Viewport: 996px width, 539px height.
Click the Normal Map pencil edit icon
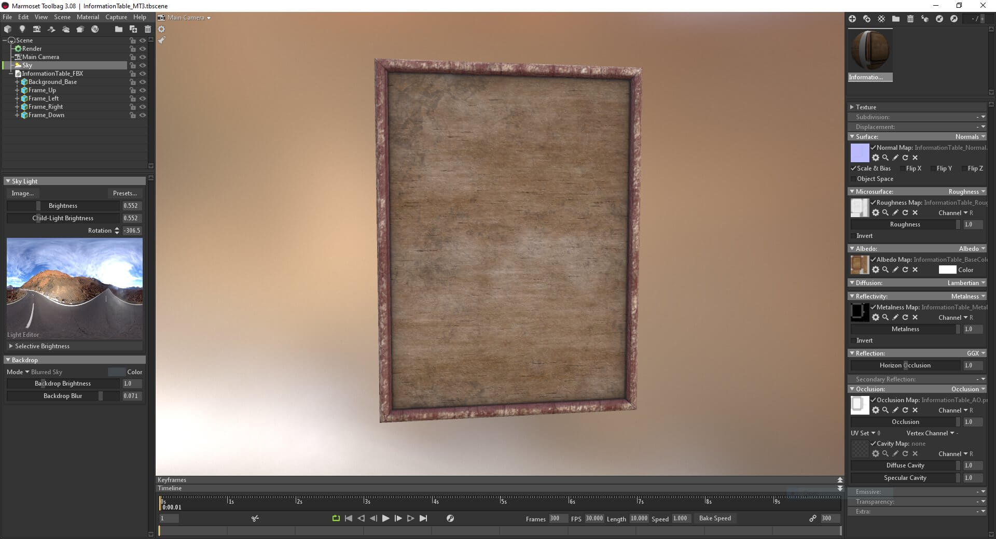coord(895,158)
